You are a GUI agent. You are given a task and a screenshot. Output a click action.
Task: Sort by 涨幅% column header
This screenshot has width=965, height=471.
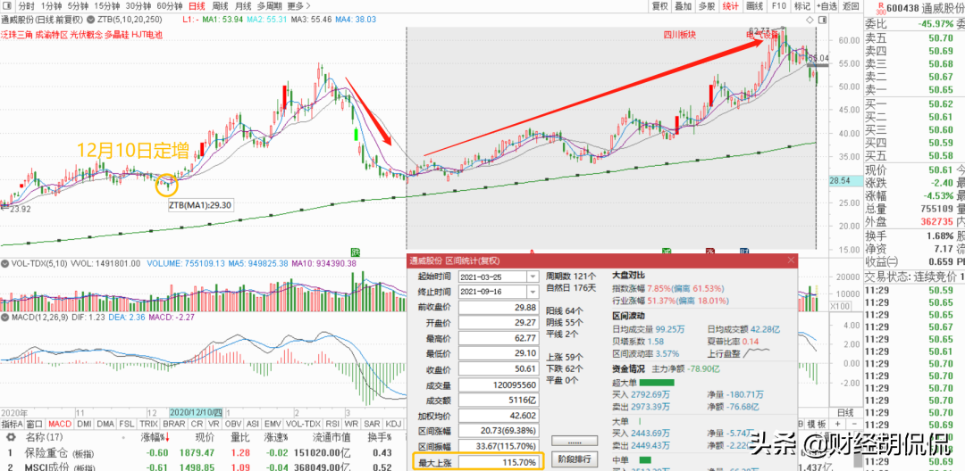[155, 437]
